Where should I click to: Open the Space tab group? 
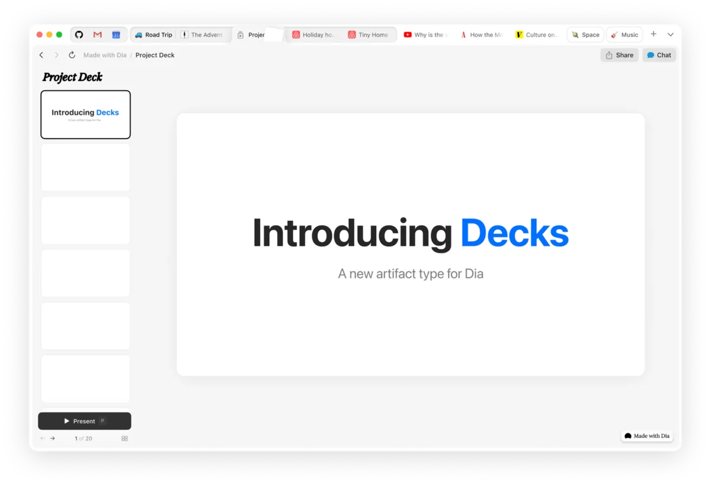(x=585, y=35)
